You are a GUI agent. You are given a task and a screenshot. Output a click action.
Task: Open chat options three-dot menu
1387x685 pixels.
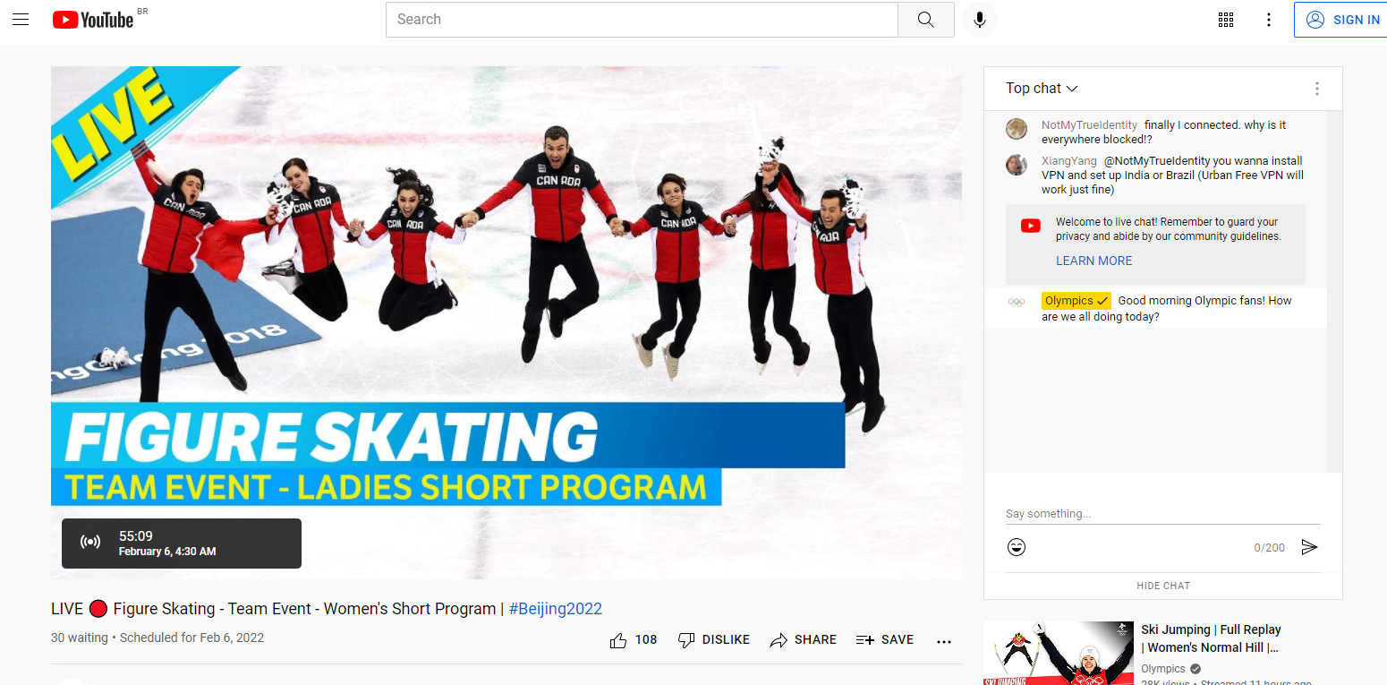pyautogui.click(x=1316, y=89)
